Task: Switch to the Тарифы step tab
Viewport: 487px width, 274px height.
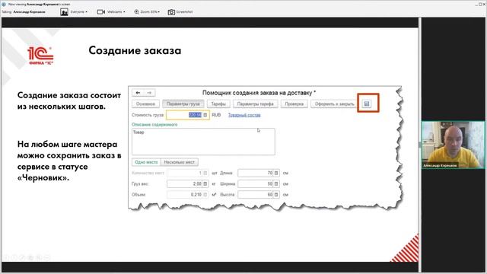Action: (x=218, y=104)
